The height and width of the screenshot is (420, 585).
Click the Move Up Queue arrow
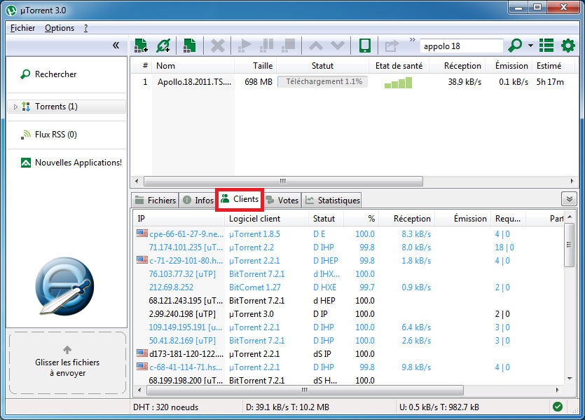(x=316, y=46)
